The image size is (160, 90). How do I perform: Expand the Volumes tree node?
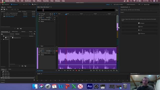pyautogui.click(x=2, y=36)
